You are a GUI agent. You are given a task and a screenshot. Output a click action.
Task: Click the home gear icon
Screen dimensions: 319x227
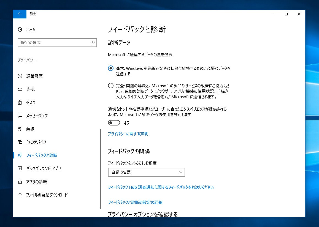tap(20, 29)
